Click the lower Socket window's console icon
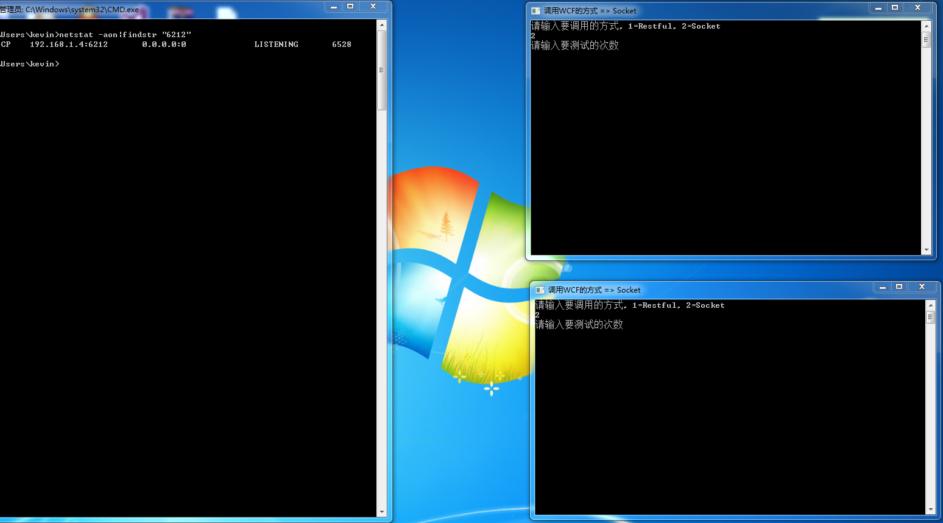The image size is (943, 523). 540,290
